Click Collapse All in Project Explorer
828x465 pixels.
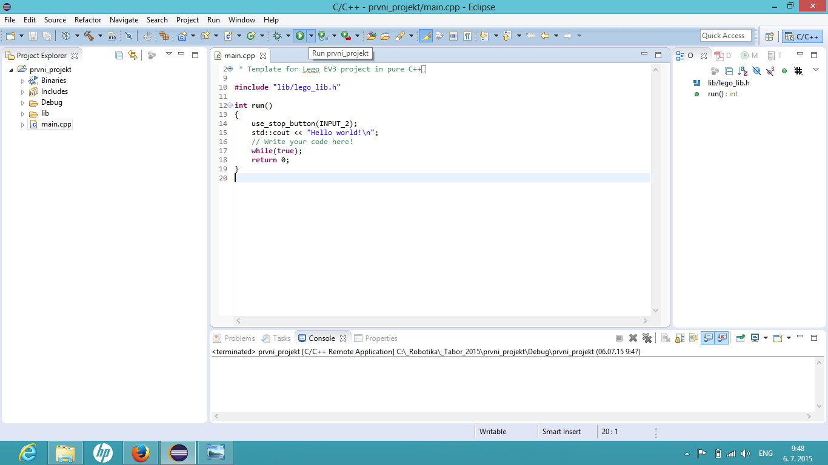(x=119, y=55)
